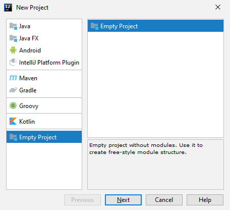Image resolution: width=230 pixels, height=210 pixels.
Task: Select the Java FX project type label
Action: pyautogui.click(x=29, y=38)
